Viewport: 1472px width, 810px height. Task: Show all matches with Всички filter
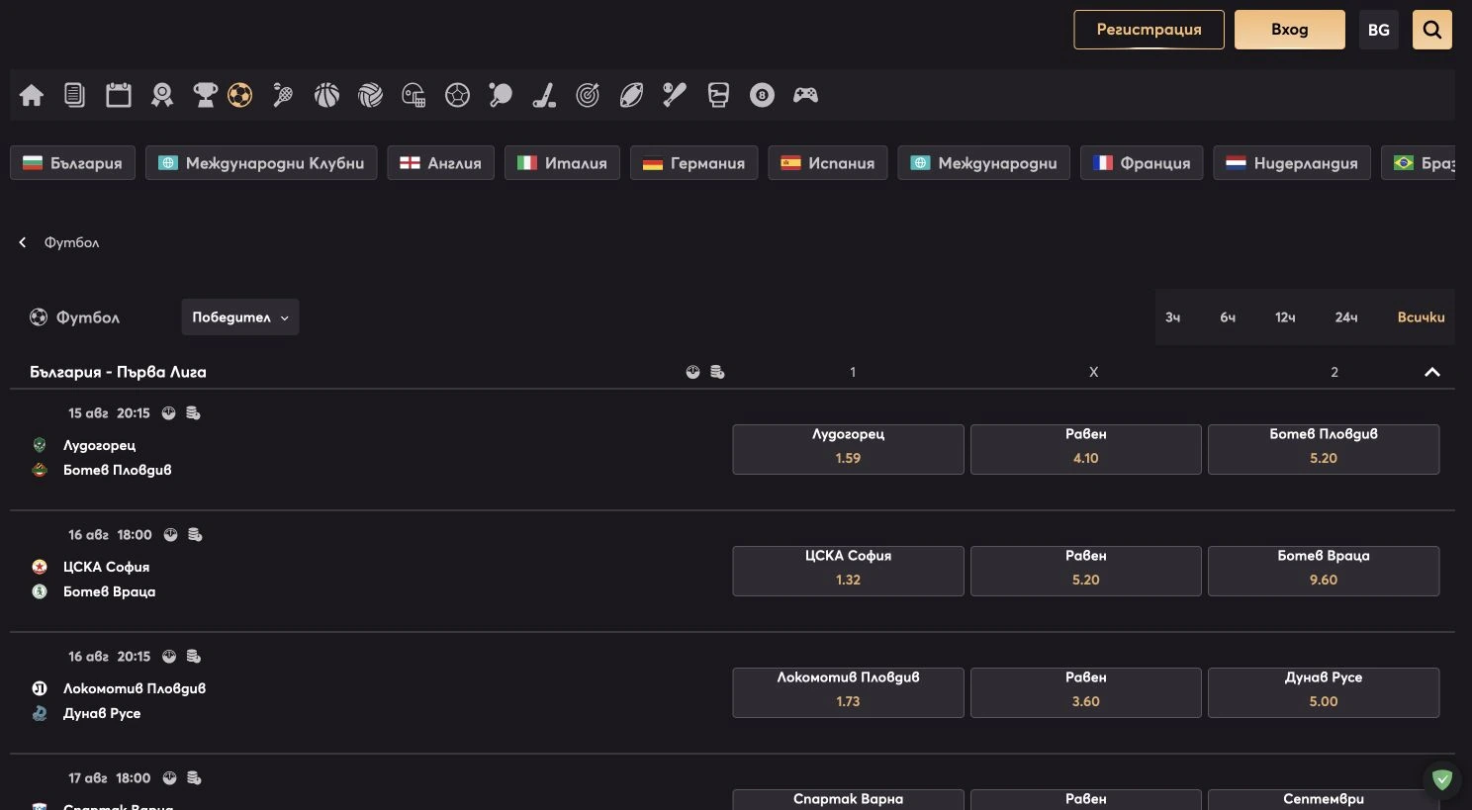point(1422,317)
